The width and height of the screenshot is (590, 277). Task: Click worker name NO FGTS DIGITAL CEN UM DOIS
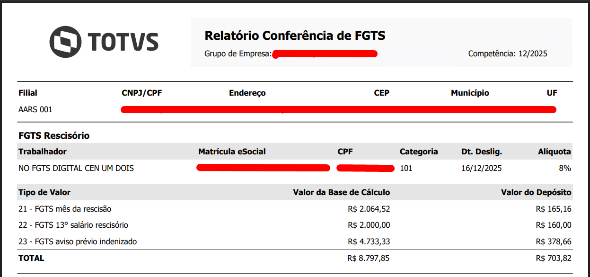point(76,168)
